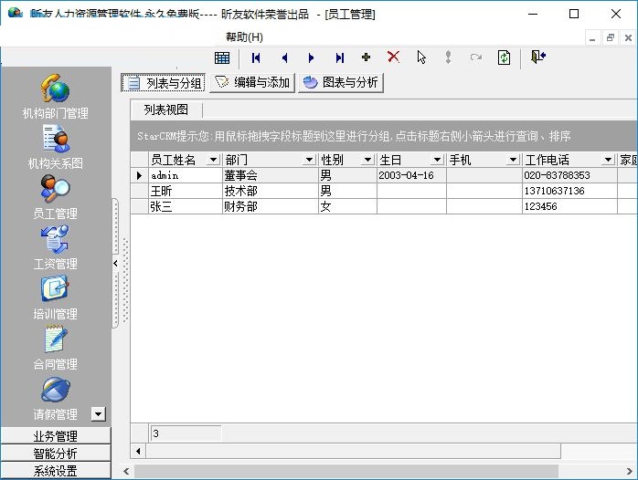Open 员工姓名 column filter dropdown

click(213, 160)
